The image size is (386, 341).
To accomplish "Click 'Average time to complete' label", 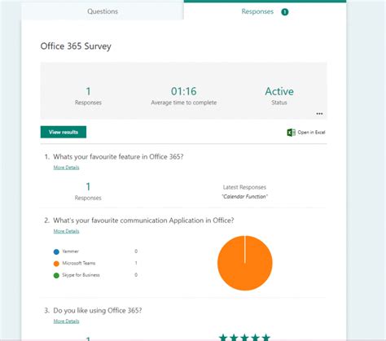I will [x=184, y=103].
